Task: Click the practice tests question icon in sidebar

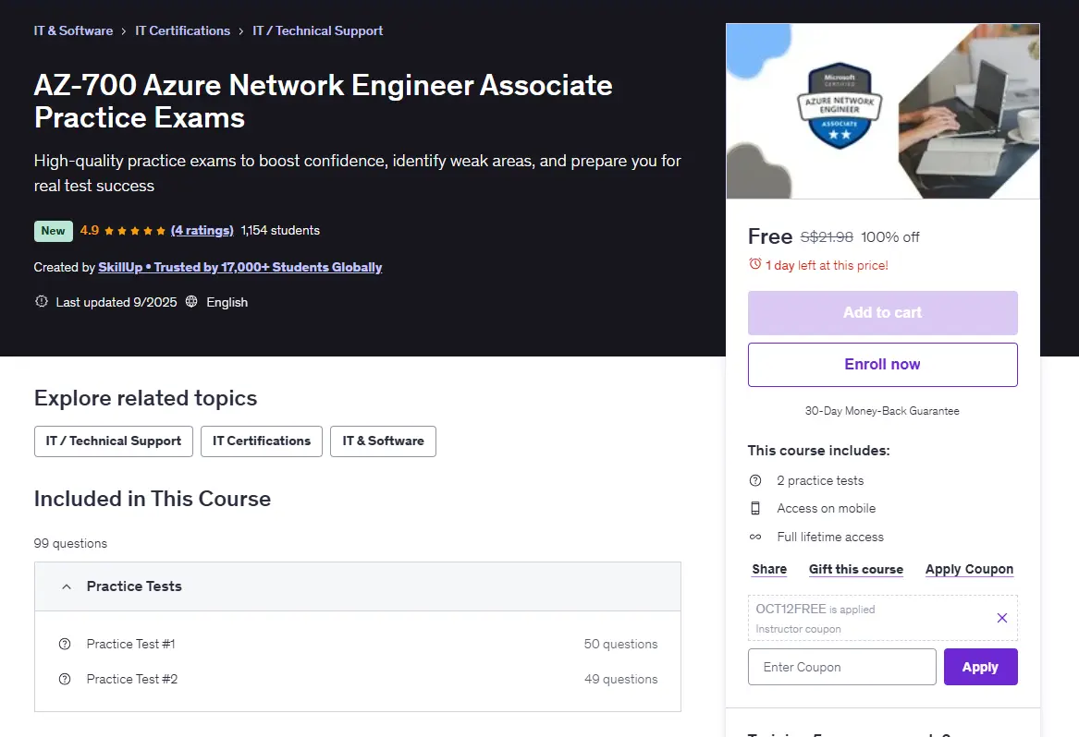Action: (754, 480)
